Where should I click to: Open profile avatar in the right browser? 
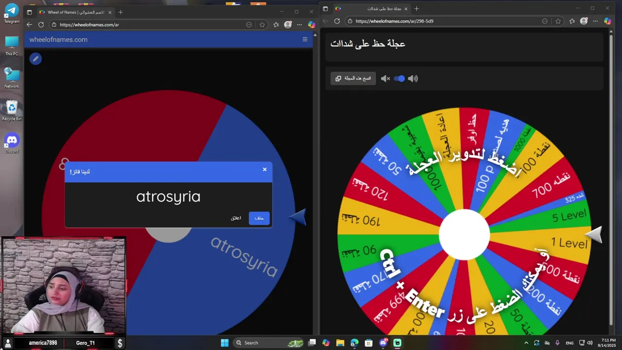click(x=584, y=21)
